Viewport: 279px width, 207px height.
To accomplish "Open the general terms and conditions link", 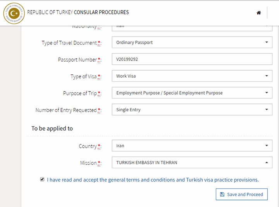I will pyautogui.click(x=153, y=180).
